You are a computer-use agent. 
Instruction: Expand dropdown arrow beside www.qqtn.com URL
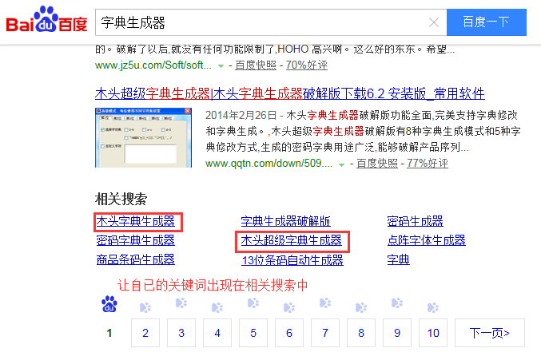pyautogui.click(x=342, y=164)
